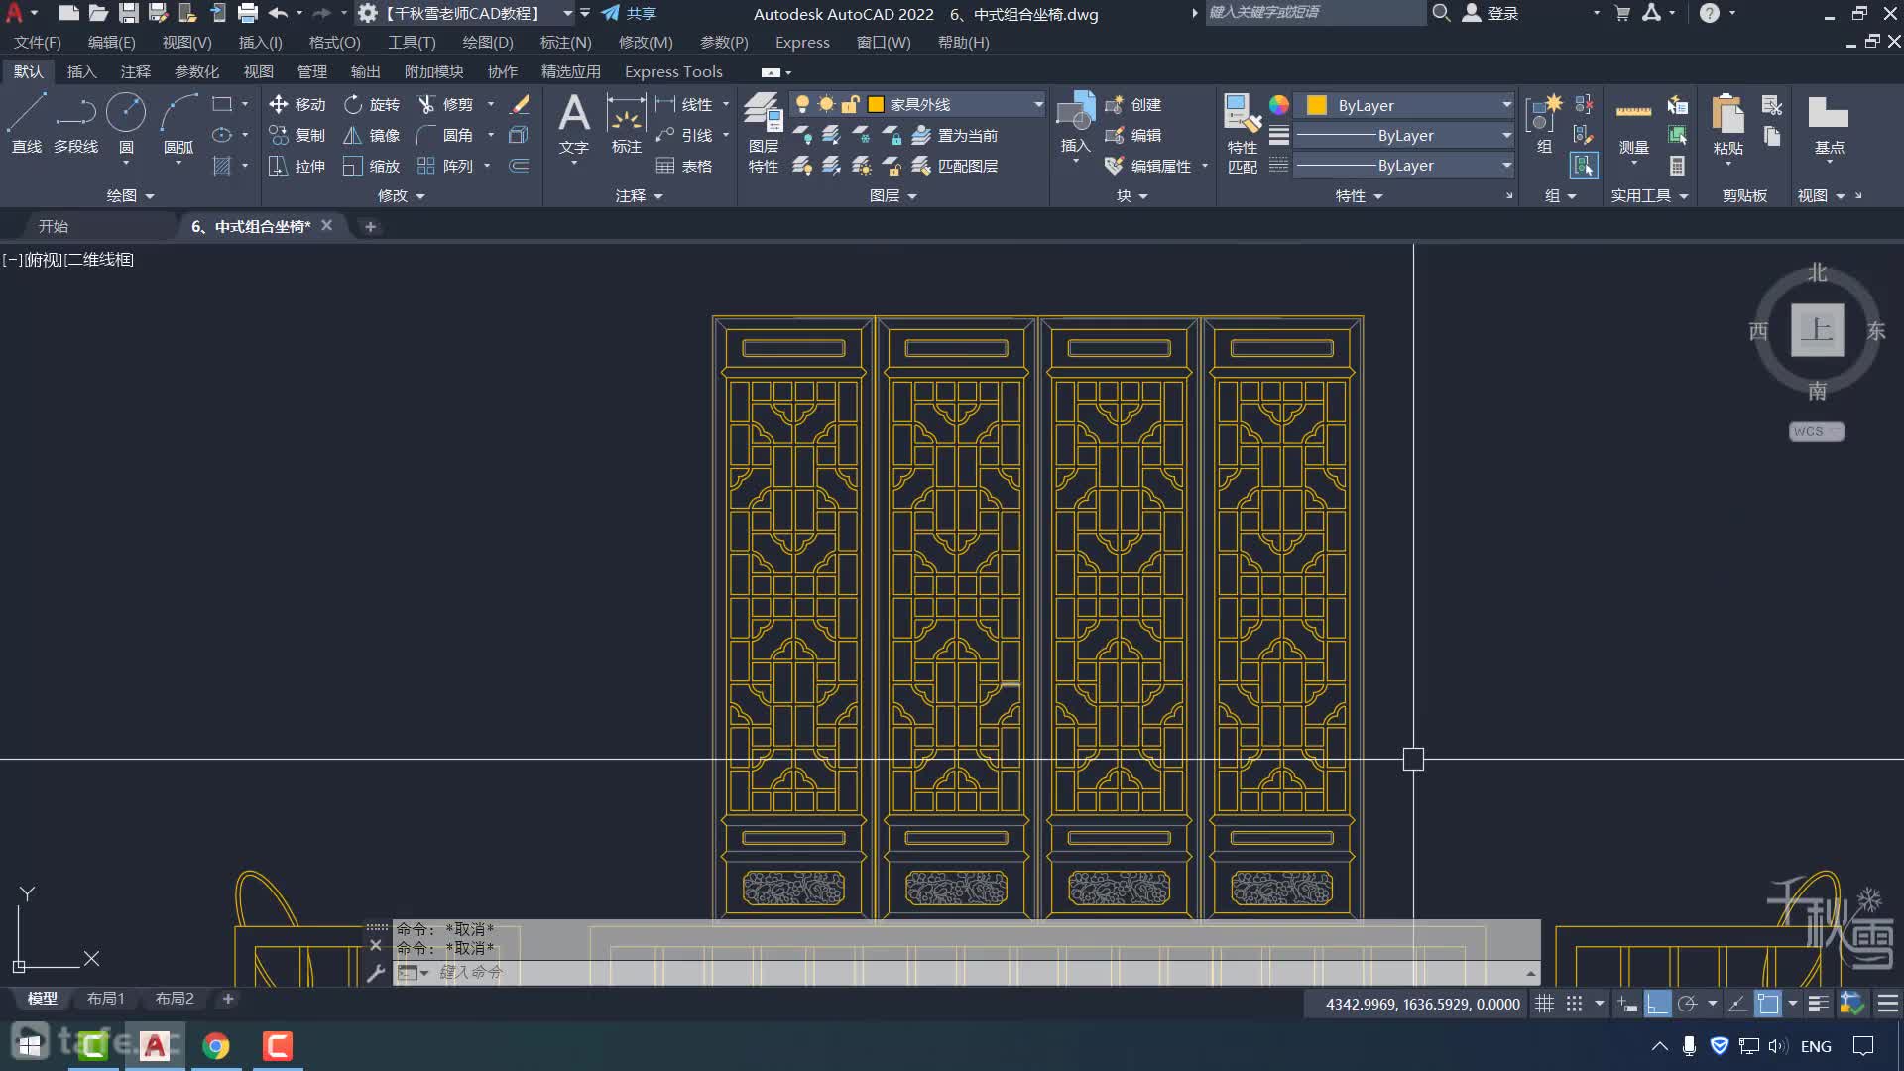The image size is (1904, 1071).
Task: Open the lineweight ByLayer dropdown
Action: (x=1405, y=135)
